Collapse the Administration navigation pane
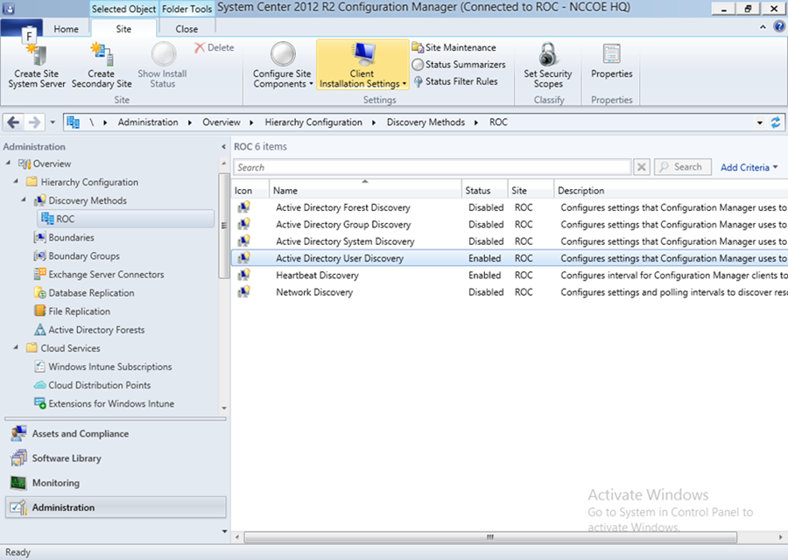The image size is (788, 560). [223, 147]
